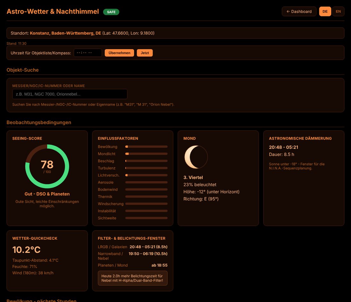This screenshot has height=302, width=351.
Task: Click the temperature reading 10.2°C
Action: [26, 250]
